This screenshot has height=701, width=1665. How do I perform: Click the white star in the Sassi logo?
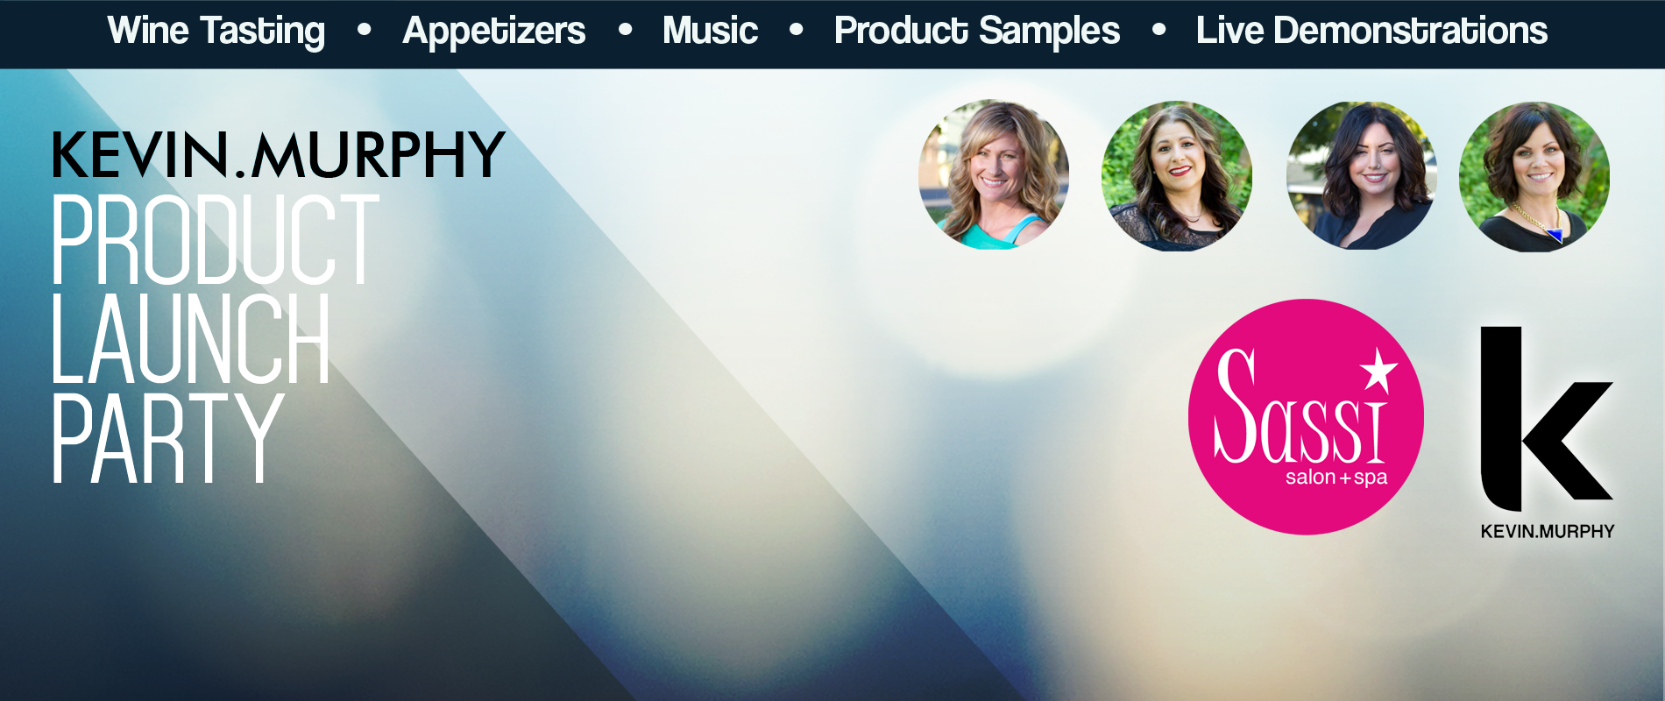[x=1378, y=370]
